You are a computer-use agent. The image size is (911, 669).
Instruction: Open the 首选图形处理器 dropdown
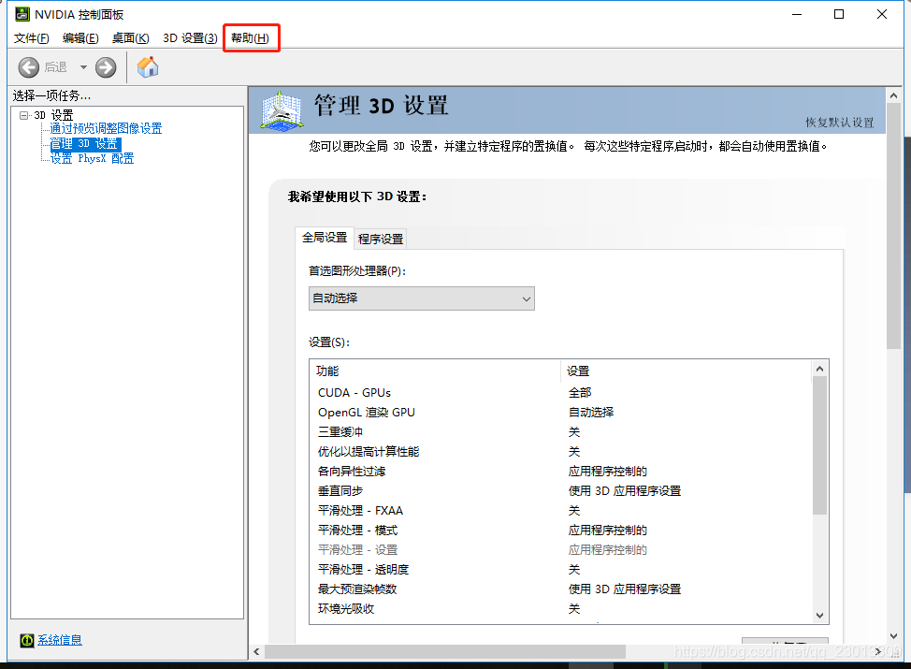point(421,298)
